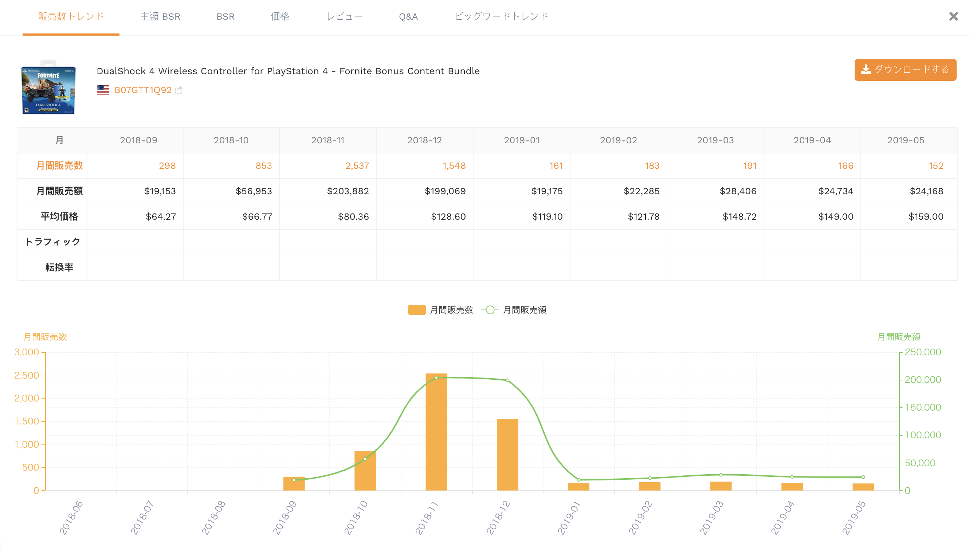Open the B07GTT1Q92 ASIN link
Screen dimensions: 969x551
[x=143, y=90]
